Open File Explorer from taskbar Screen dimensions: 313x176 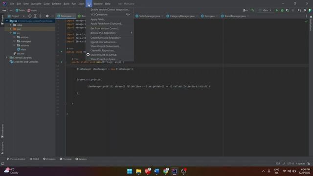pyautogui.click(x=138, y=171)
